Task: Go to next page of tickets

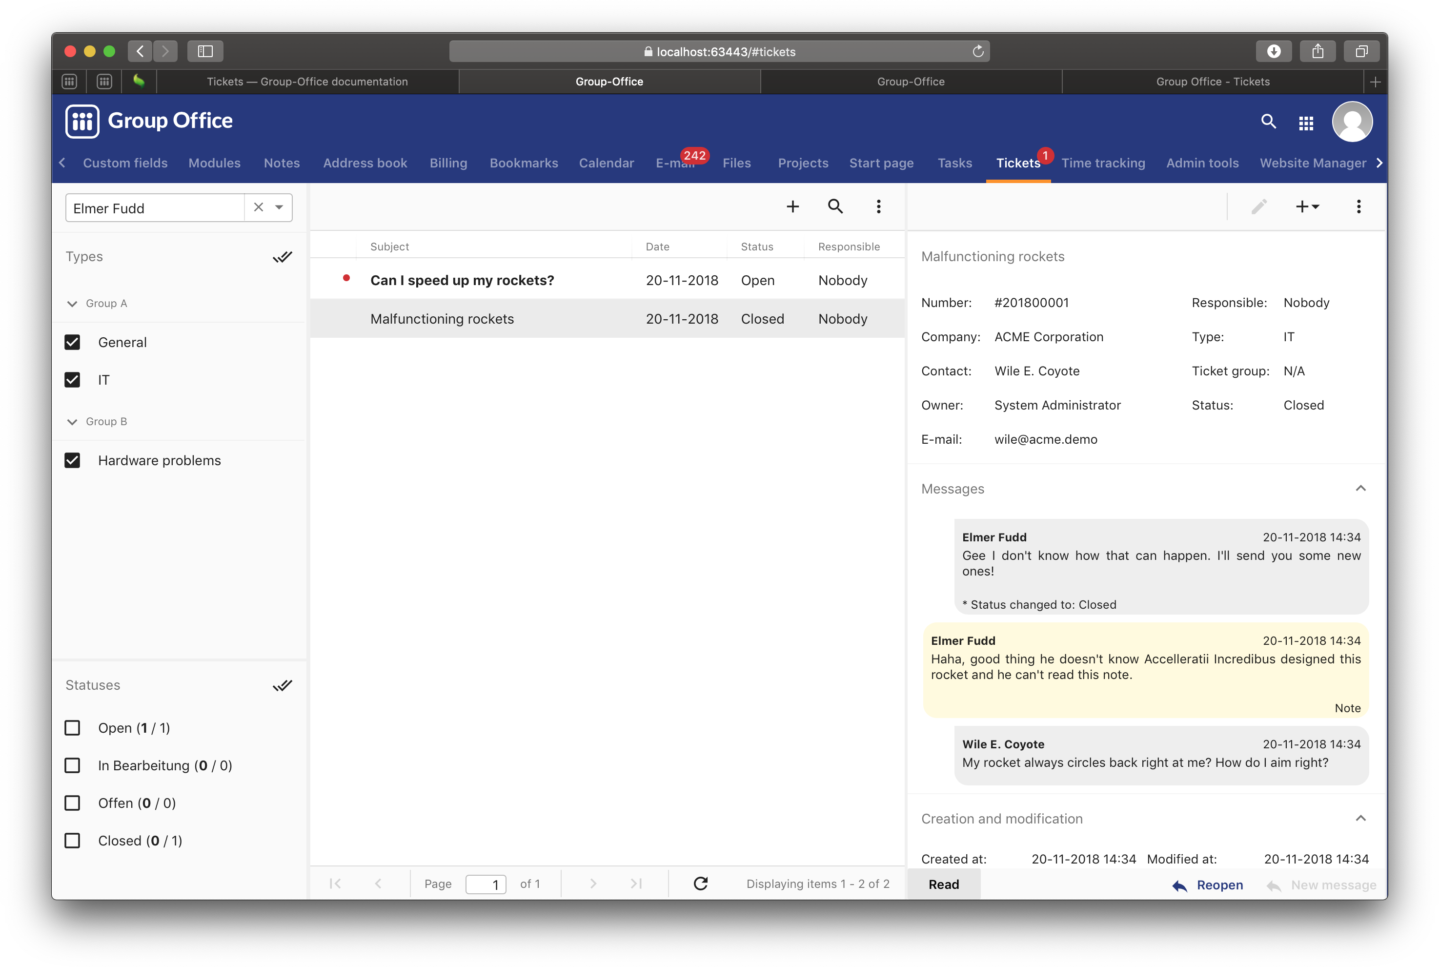Action: (592, 883)
